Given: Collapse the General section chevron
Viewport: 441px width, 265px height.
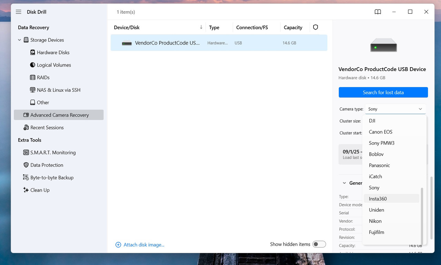Looking at the screenshot, I should [344, 183].
